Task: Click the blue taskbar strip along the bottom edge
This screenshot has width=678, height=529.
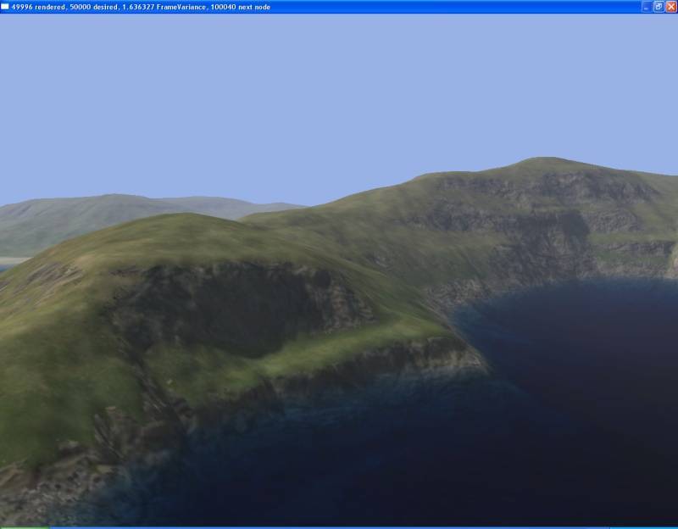Action: pyautogui.click(x=339, y=526)
